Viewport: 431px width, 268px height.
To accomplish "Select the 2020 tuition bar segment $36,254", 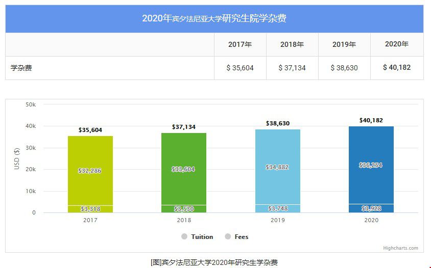I will pos(371,165).
